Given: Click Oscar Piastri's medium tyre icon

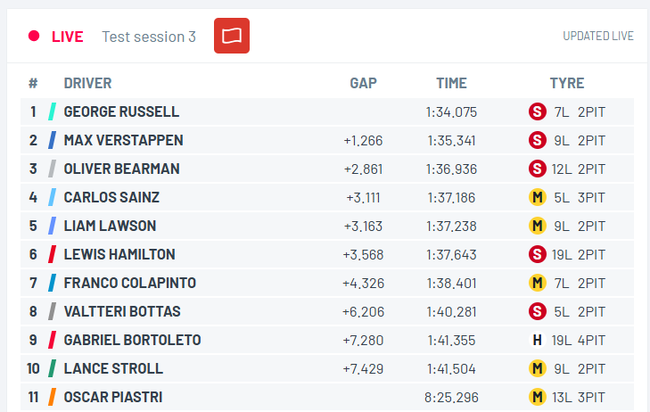Looking at the screenshot, I should [x=537, y=398].
